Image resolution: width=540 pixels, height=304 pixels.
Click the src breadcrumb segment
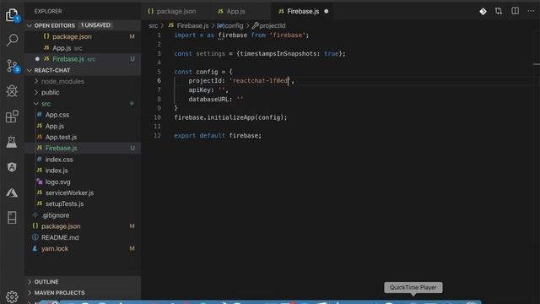pos(154,26)
